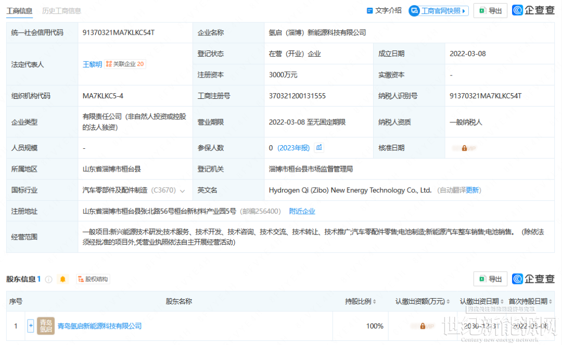Viewport: 562px width, 345px height.
Task: Select establishment date 2022-03-08
Action: (468, 54)
